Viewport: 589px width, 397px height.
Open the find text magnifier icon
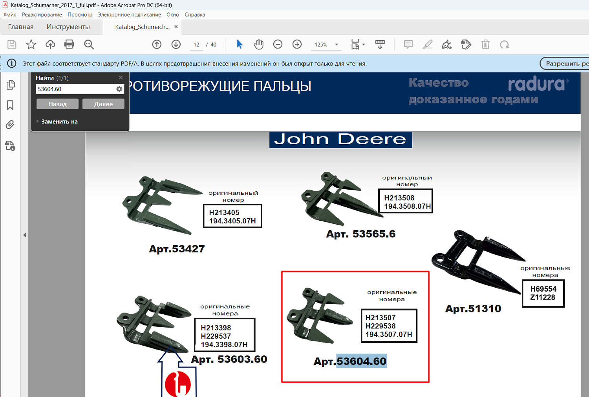pos(89,44)
